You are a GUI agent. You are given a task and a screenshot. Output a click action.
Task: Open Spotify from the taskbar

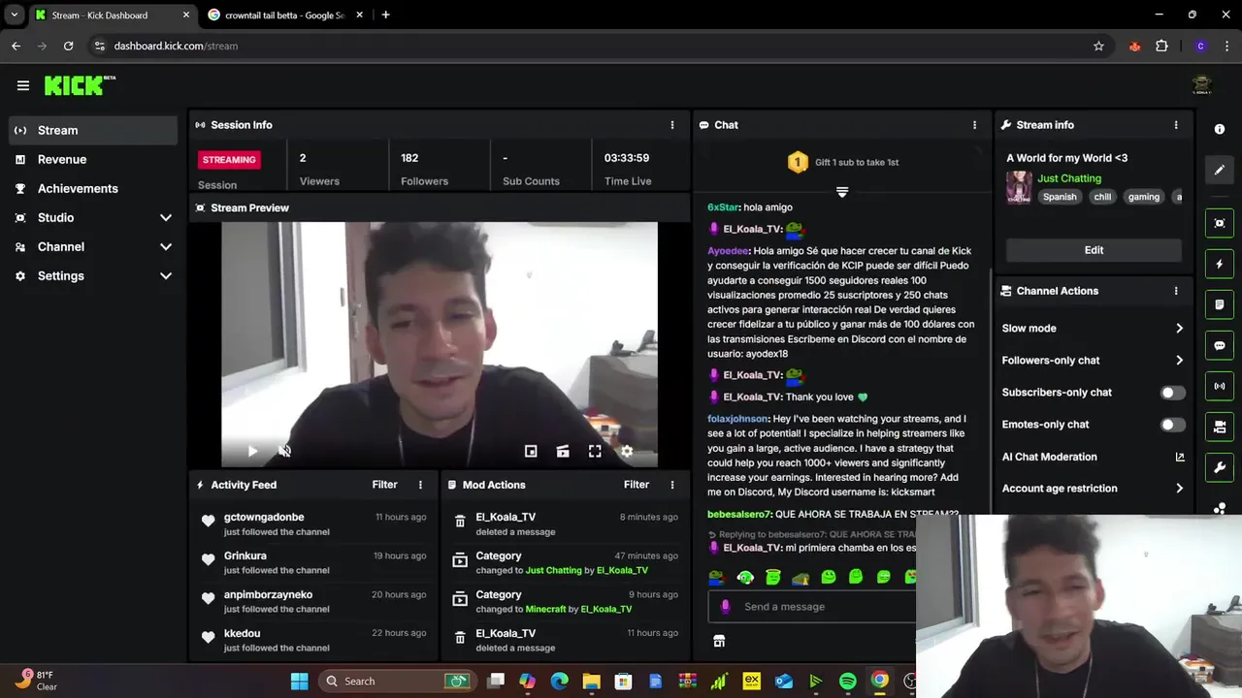(x=847, y=681)
